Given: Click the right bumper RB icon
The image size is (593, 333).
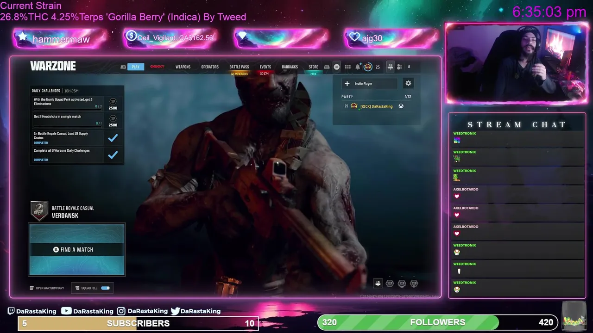Looking at the screenshot, I should [x=327, y=67].
